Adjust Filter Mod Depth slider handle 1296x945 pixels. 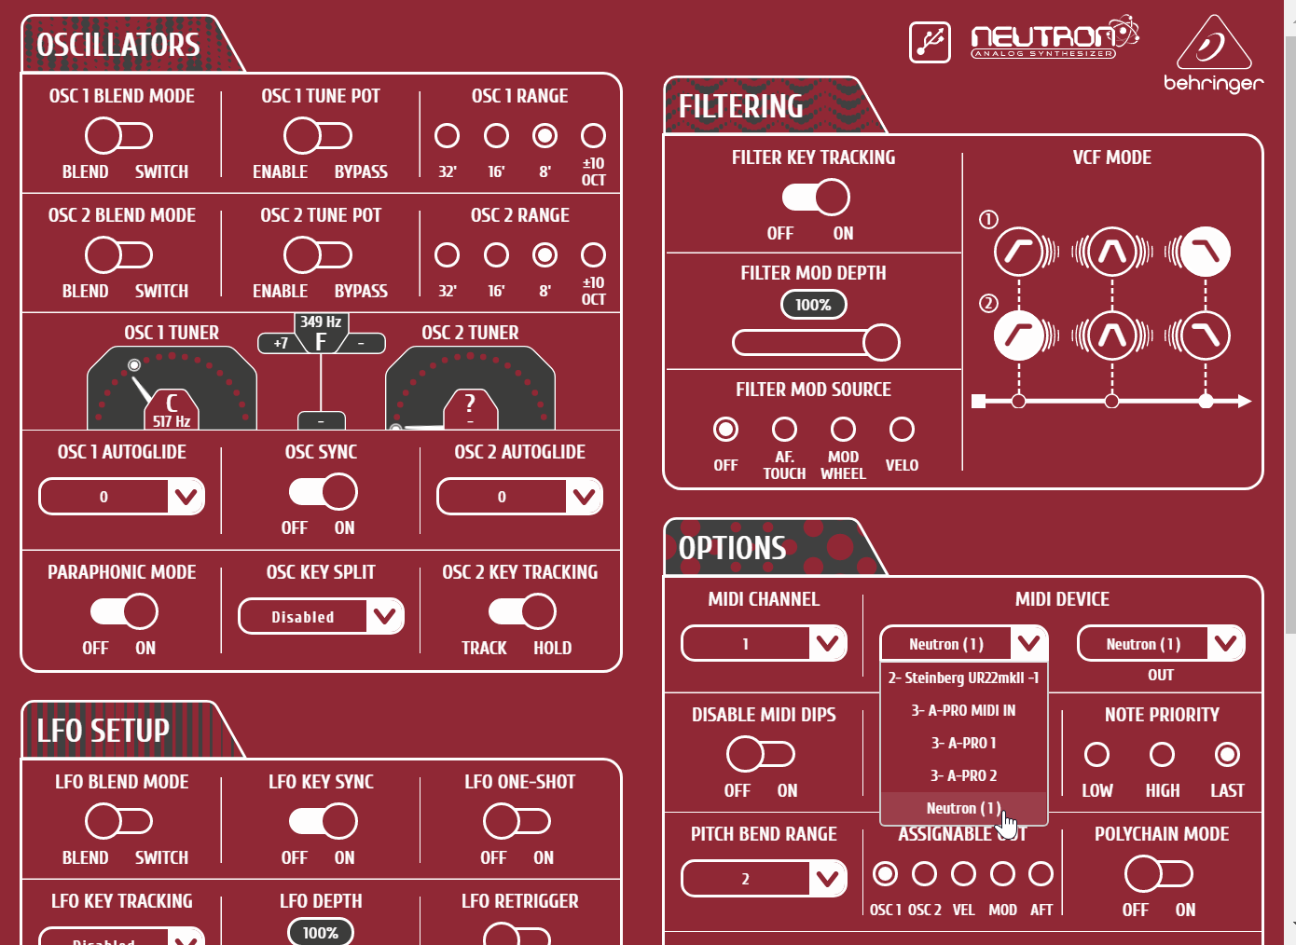(x=881, y=343)
